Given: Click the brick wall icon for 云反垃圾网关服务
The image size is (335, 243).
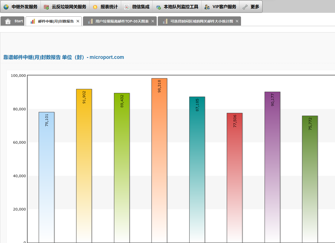Looking at the screenshot, I should coord(46,7).
